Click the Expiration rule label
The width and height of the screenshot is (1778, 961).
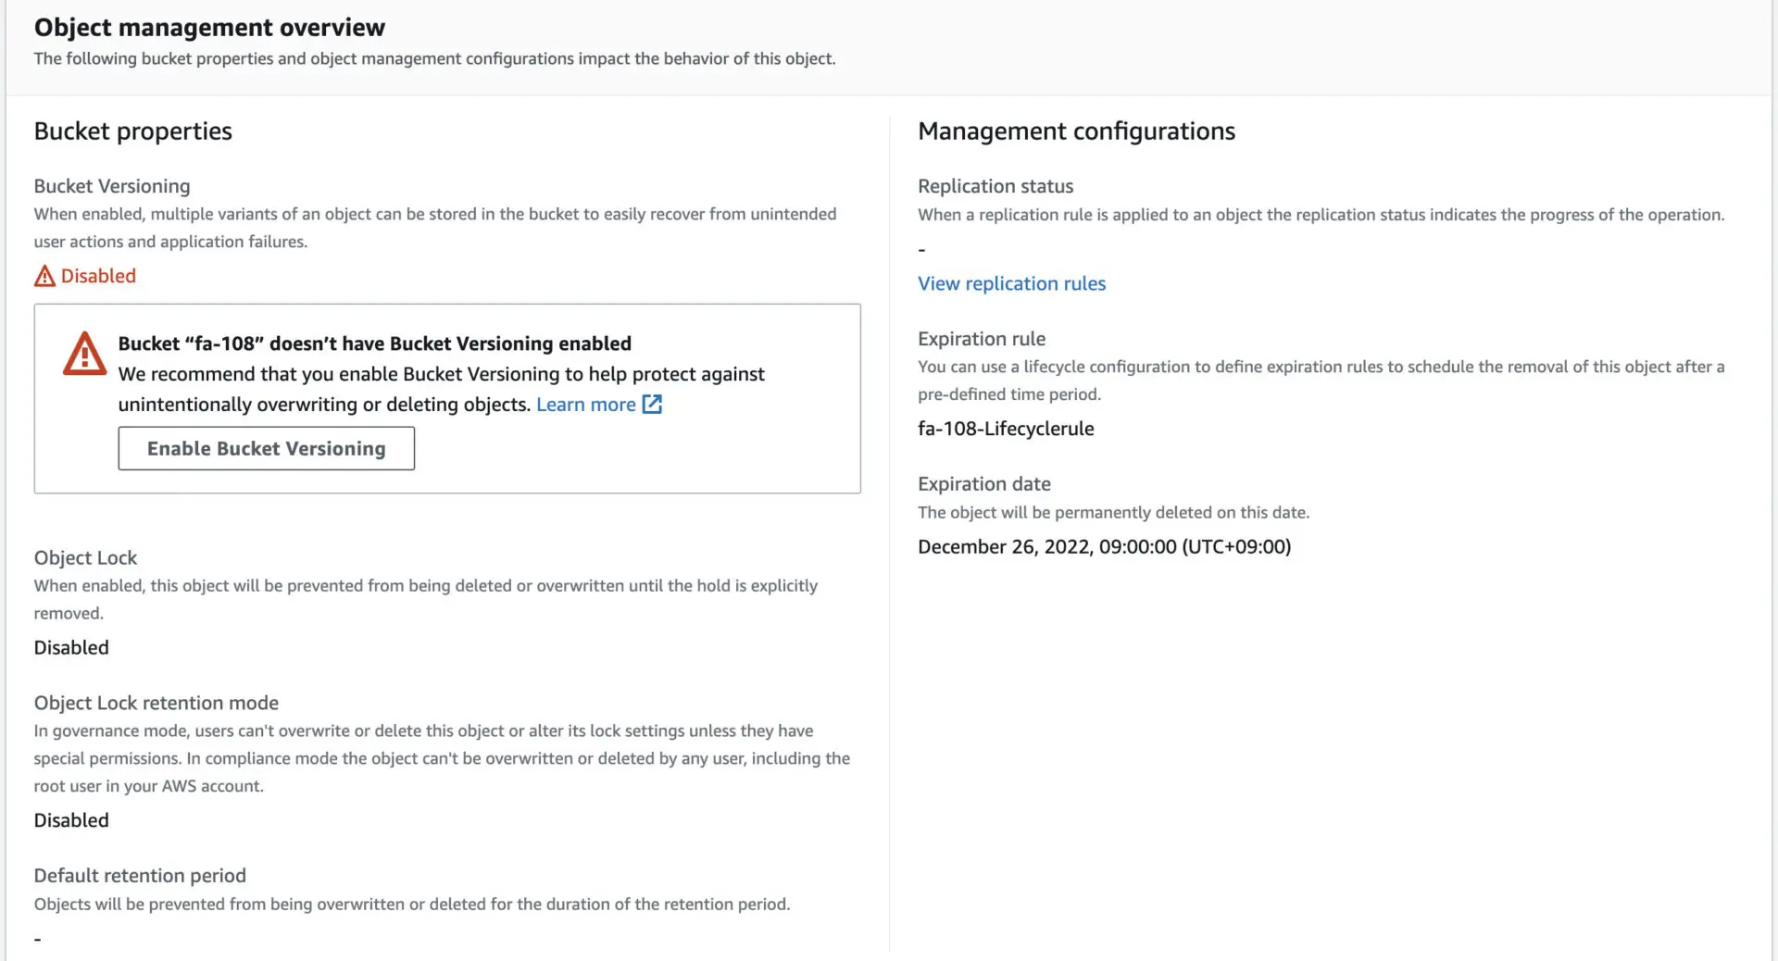(x=982, y=339)
